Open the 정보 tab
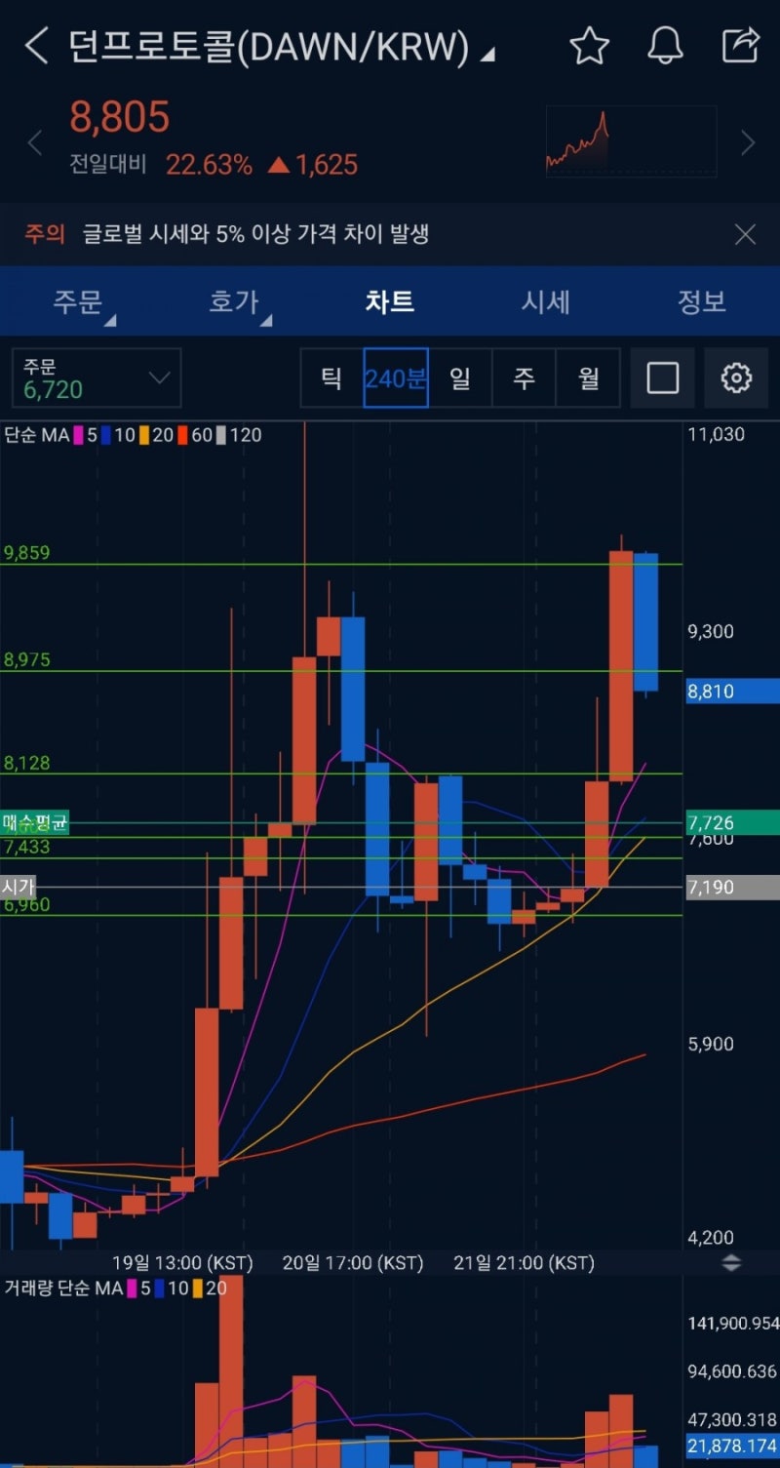This screenshot has height=1468, width=780. [x=702, y=301]
